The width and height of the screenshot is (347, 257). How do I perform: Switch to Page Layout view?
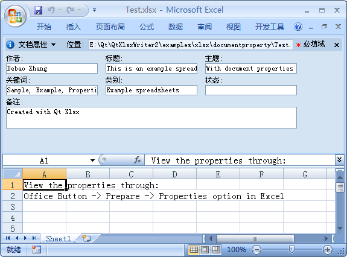coord(205,250)
